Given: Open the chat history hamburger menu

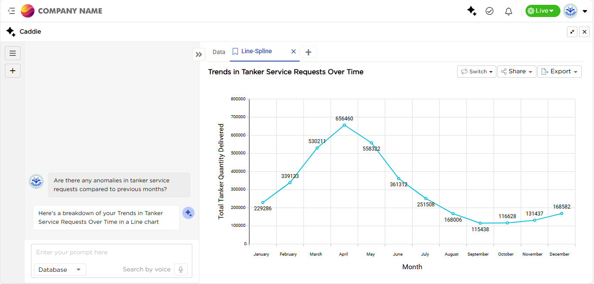Looking at the screenshot, I should (13, 53).
